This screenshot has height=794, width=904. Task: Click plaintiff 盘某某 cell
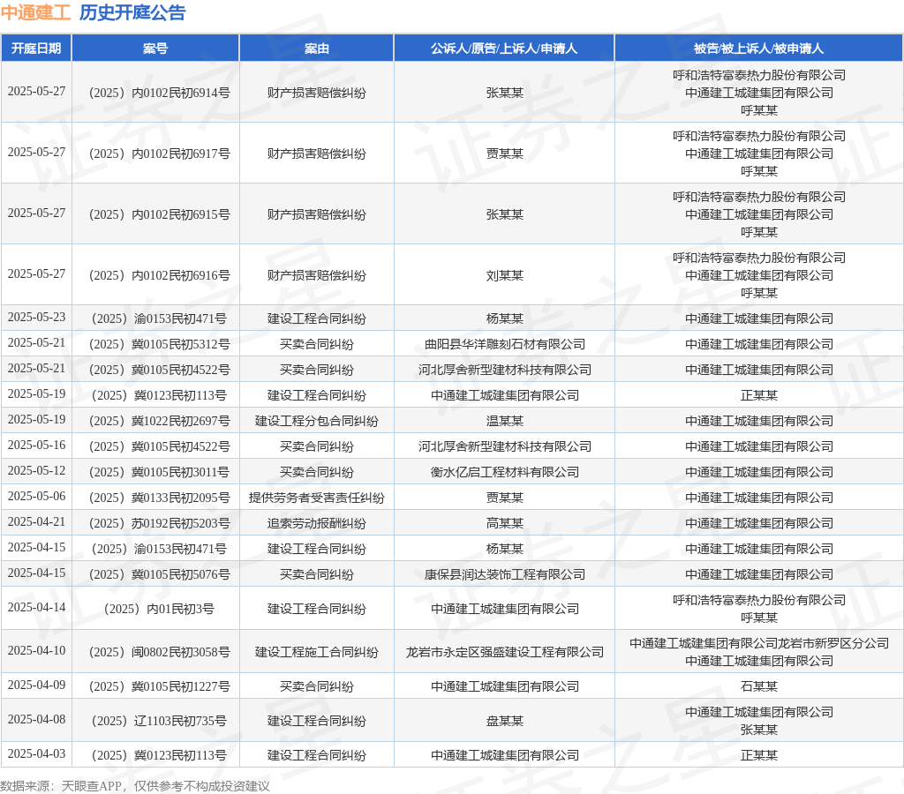coord(504,722)
